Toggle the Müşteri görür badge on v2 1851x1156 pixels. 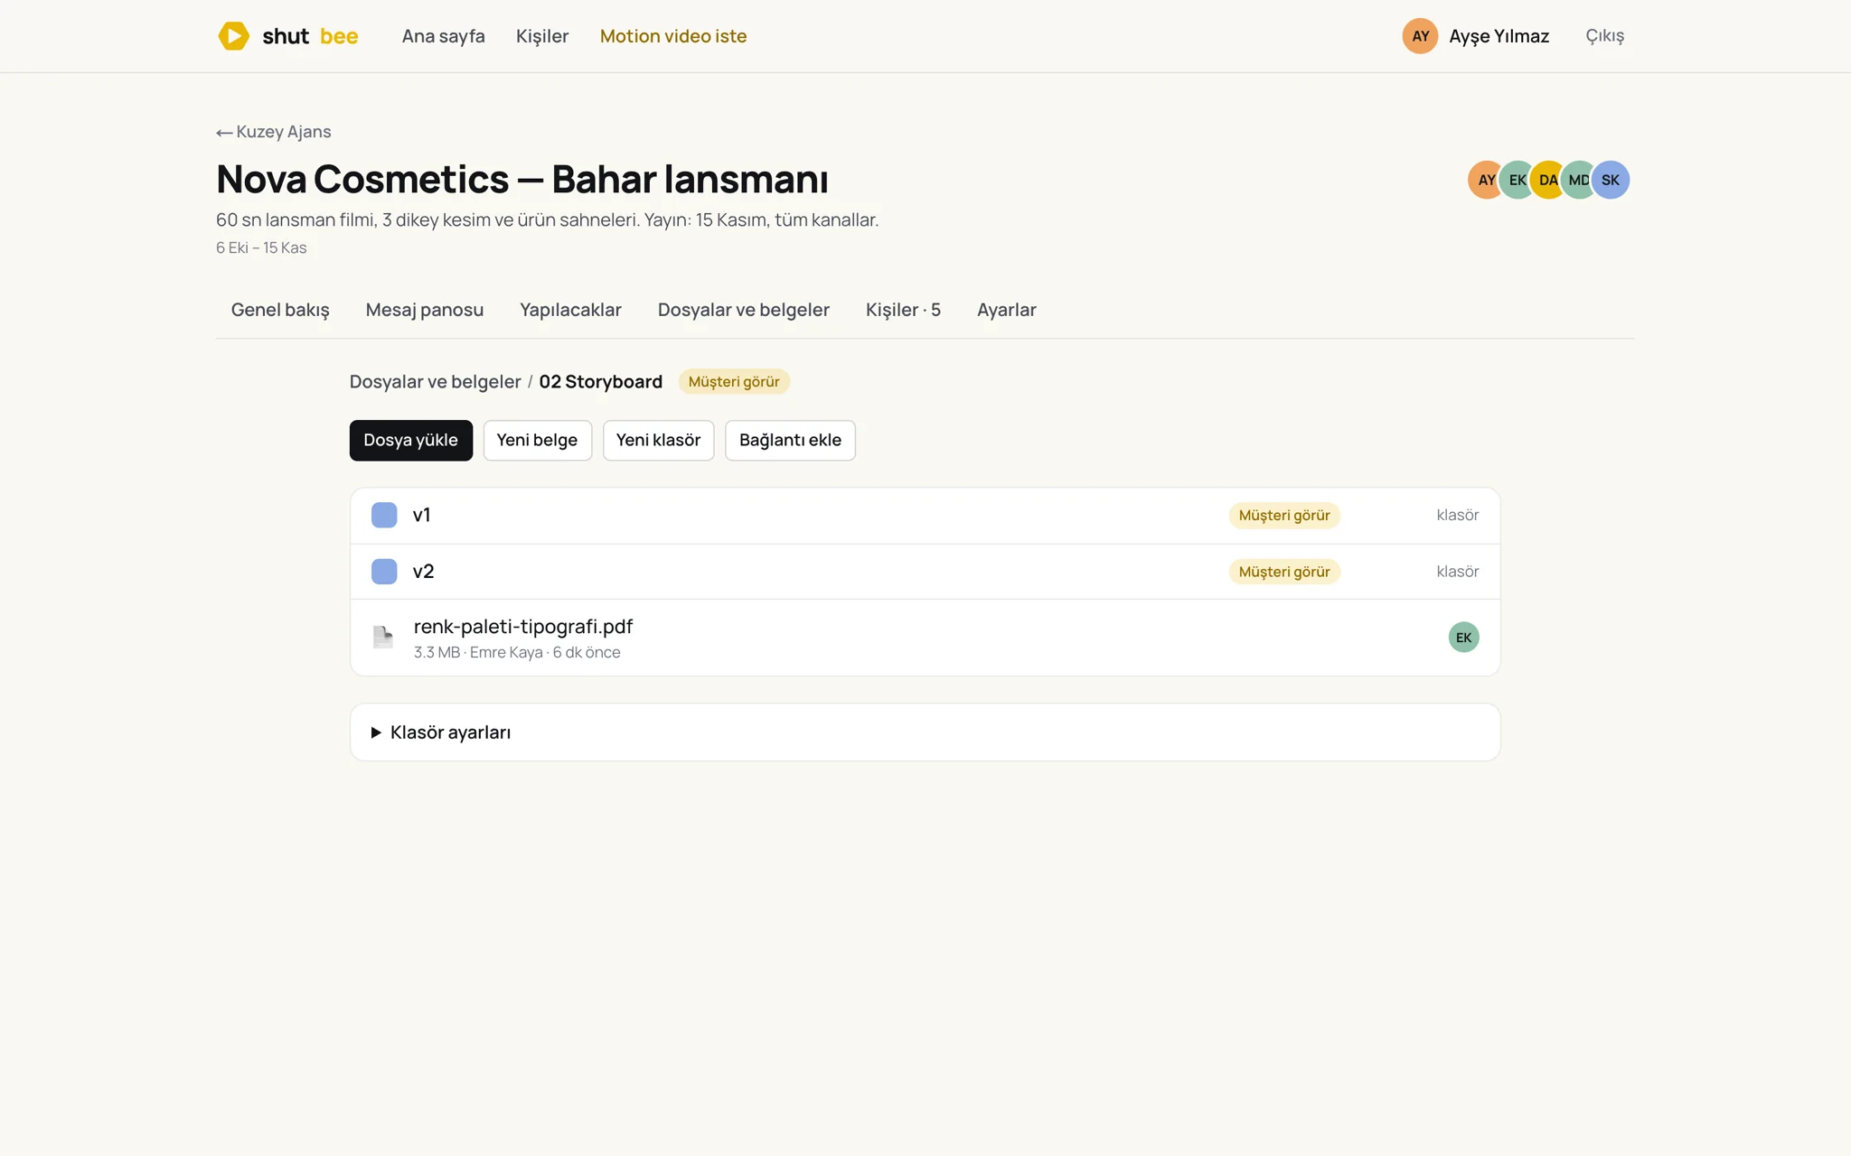(x=1283, y=571)
